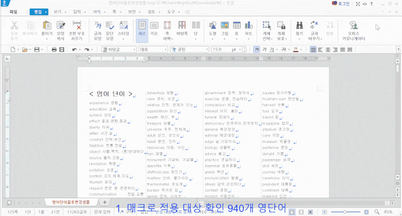Click the zoom magnifier in status bar

377,212
